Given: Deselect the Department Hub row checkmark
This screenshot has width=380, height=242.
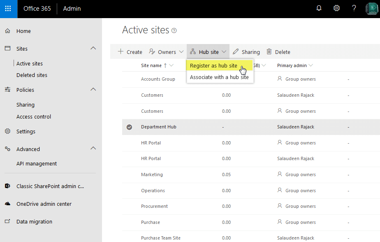Looking at the screenshot, I should 129,127.
